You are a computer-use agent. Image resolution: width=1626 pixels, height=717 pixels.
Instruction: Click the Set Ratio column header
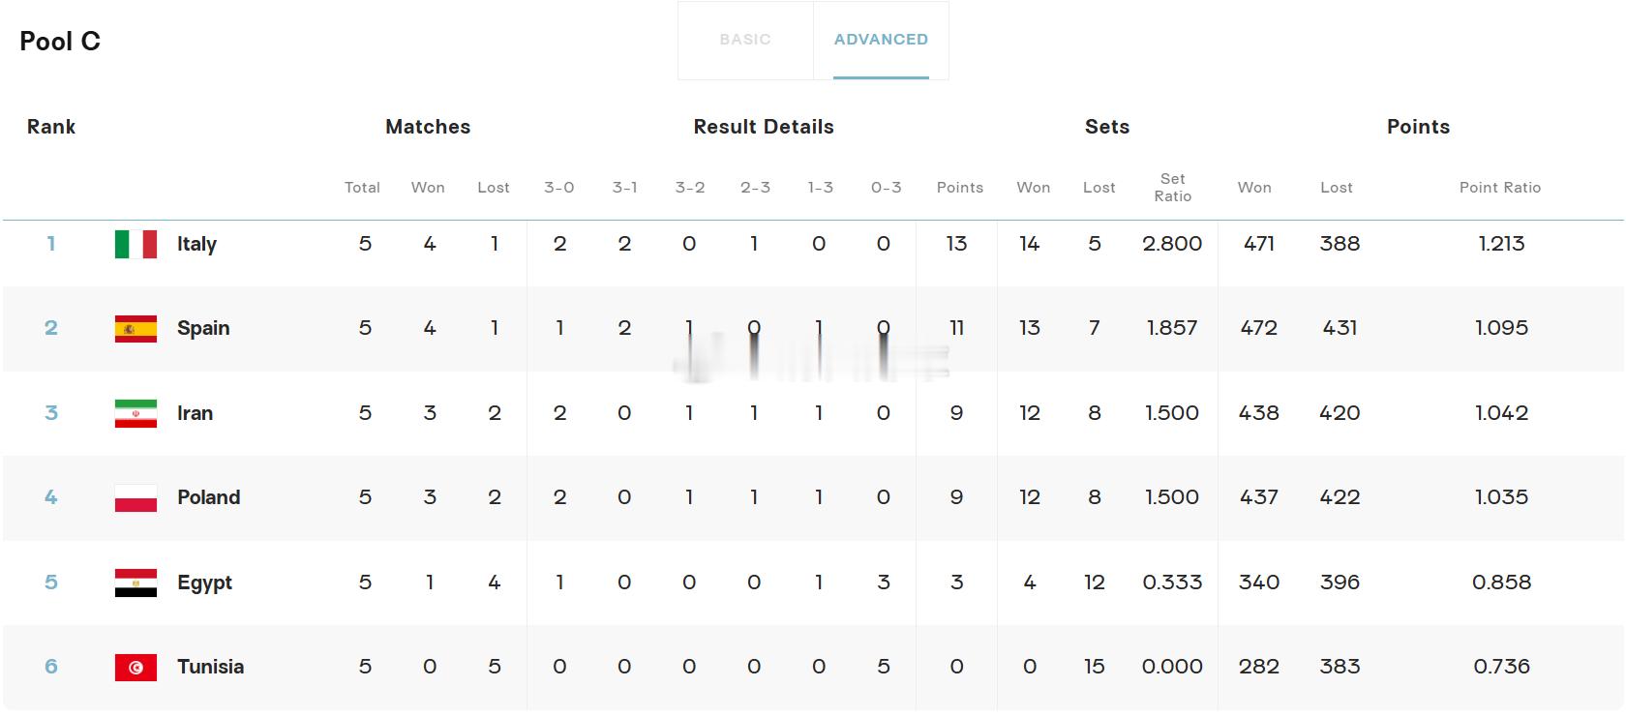tap(1172, 188)
